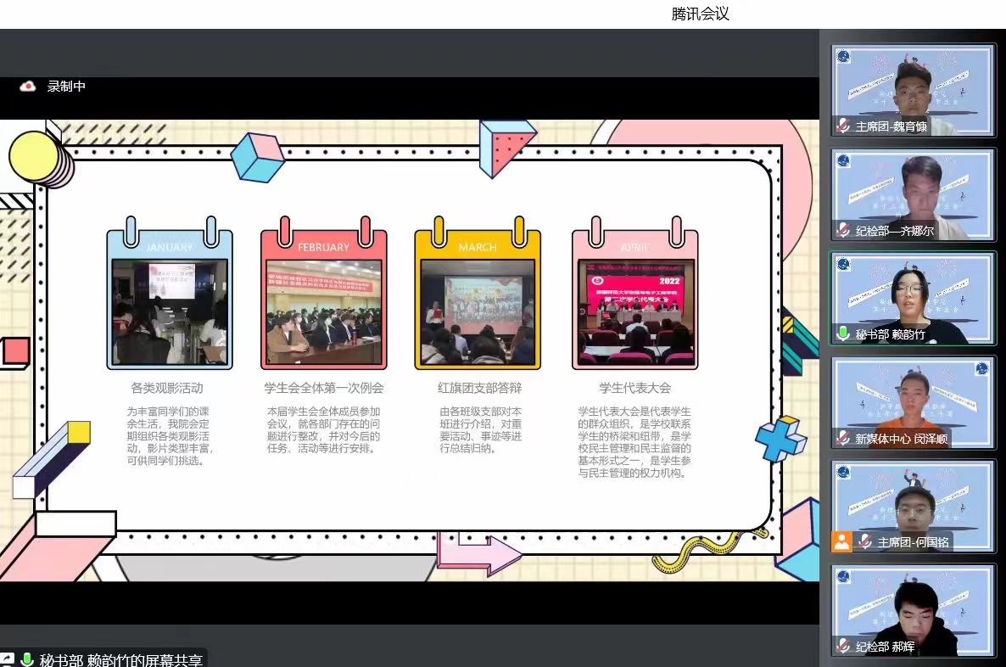Click the 腾讯会议 window title
The image size is (1006, 667).
[700, 14]
